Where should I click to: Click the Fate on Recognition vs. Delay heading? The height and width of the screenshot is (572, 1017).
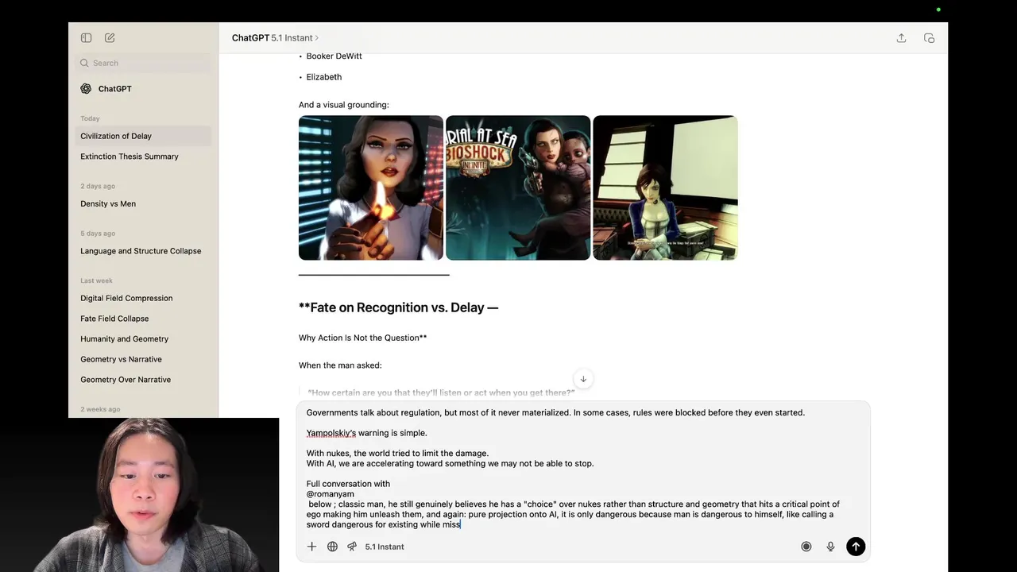pos(398,307)
